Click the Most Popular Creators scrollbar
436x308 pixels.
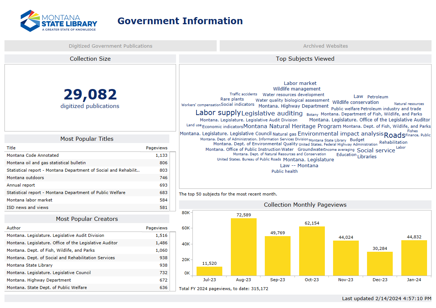point(172,261)
